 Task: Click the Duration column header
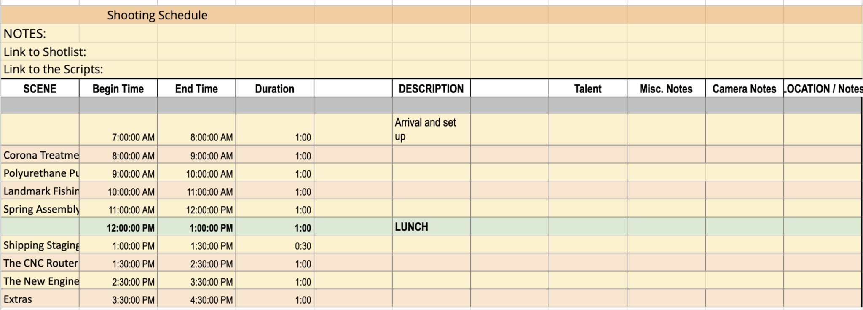click(x=274, y=89)
